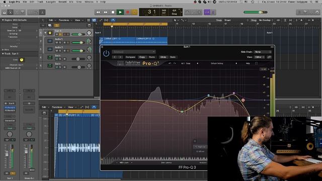Open the Editors scissors button
This screenshot has width=322, height=181.
coord(42,12)
